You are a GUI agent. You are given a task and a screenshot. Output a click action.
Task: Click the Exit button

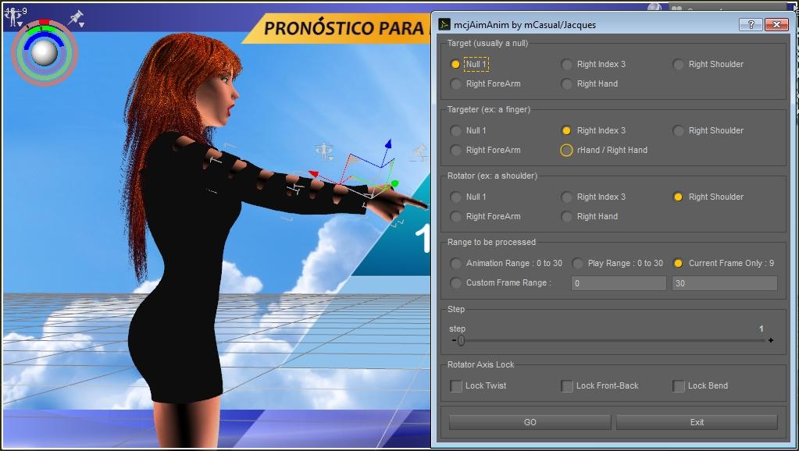(x=697, y=422)
